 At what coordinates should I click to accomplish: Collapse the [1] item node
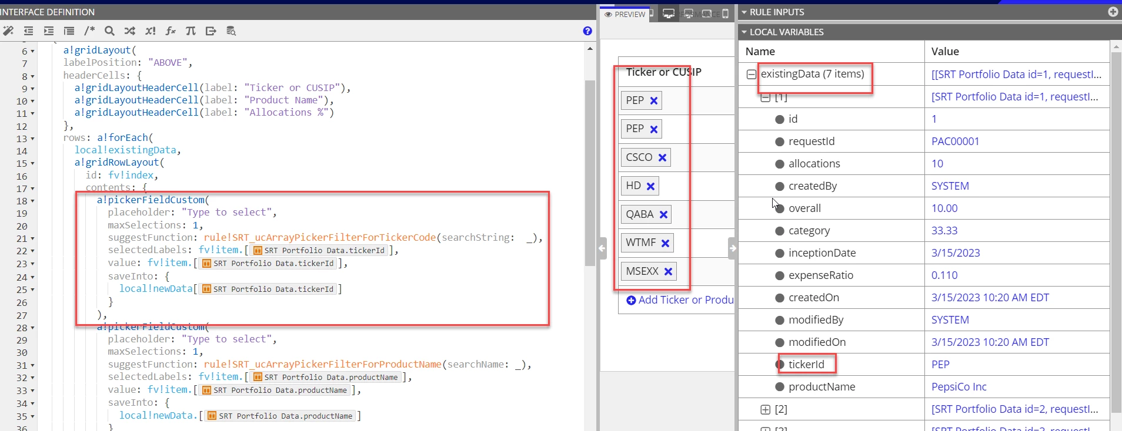(x=765, y=97)
